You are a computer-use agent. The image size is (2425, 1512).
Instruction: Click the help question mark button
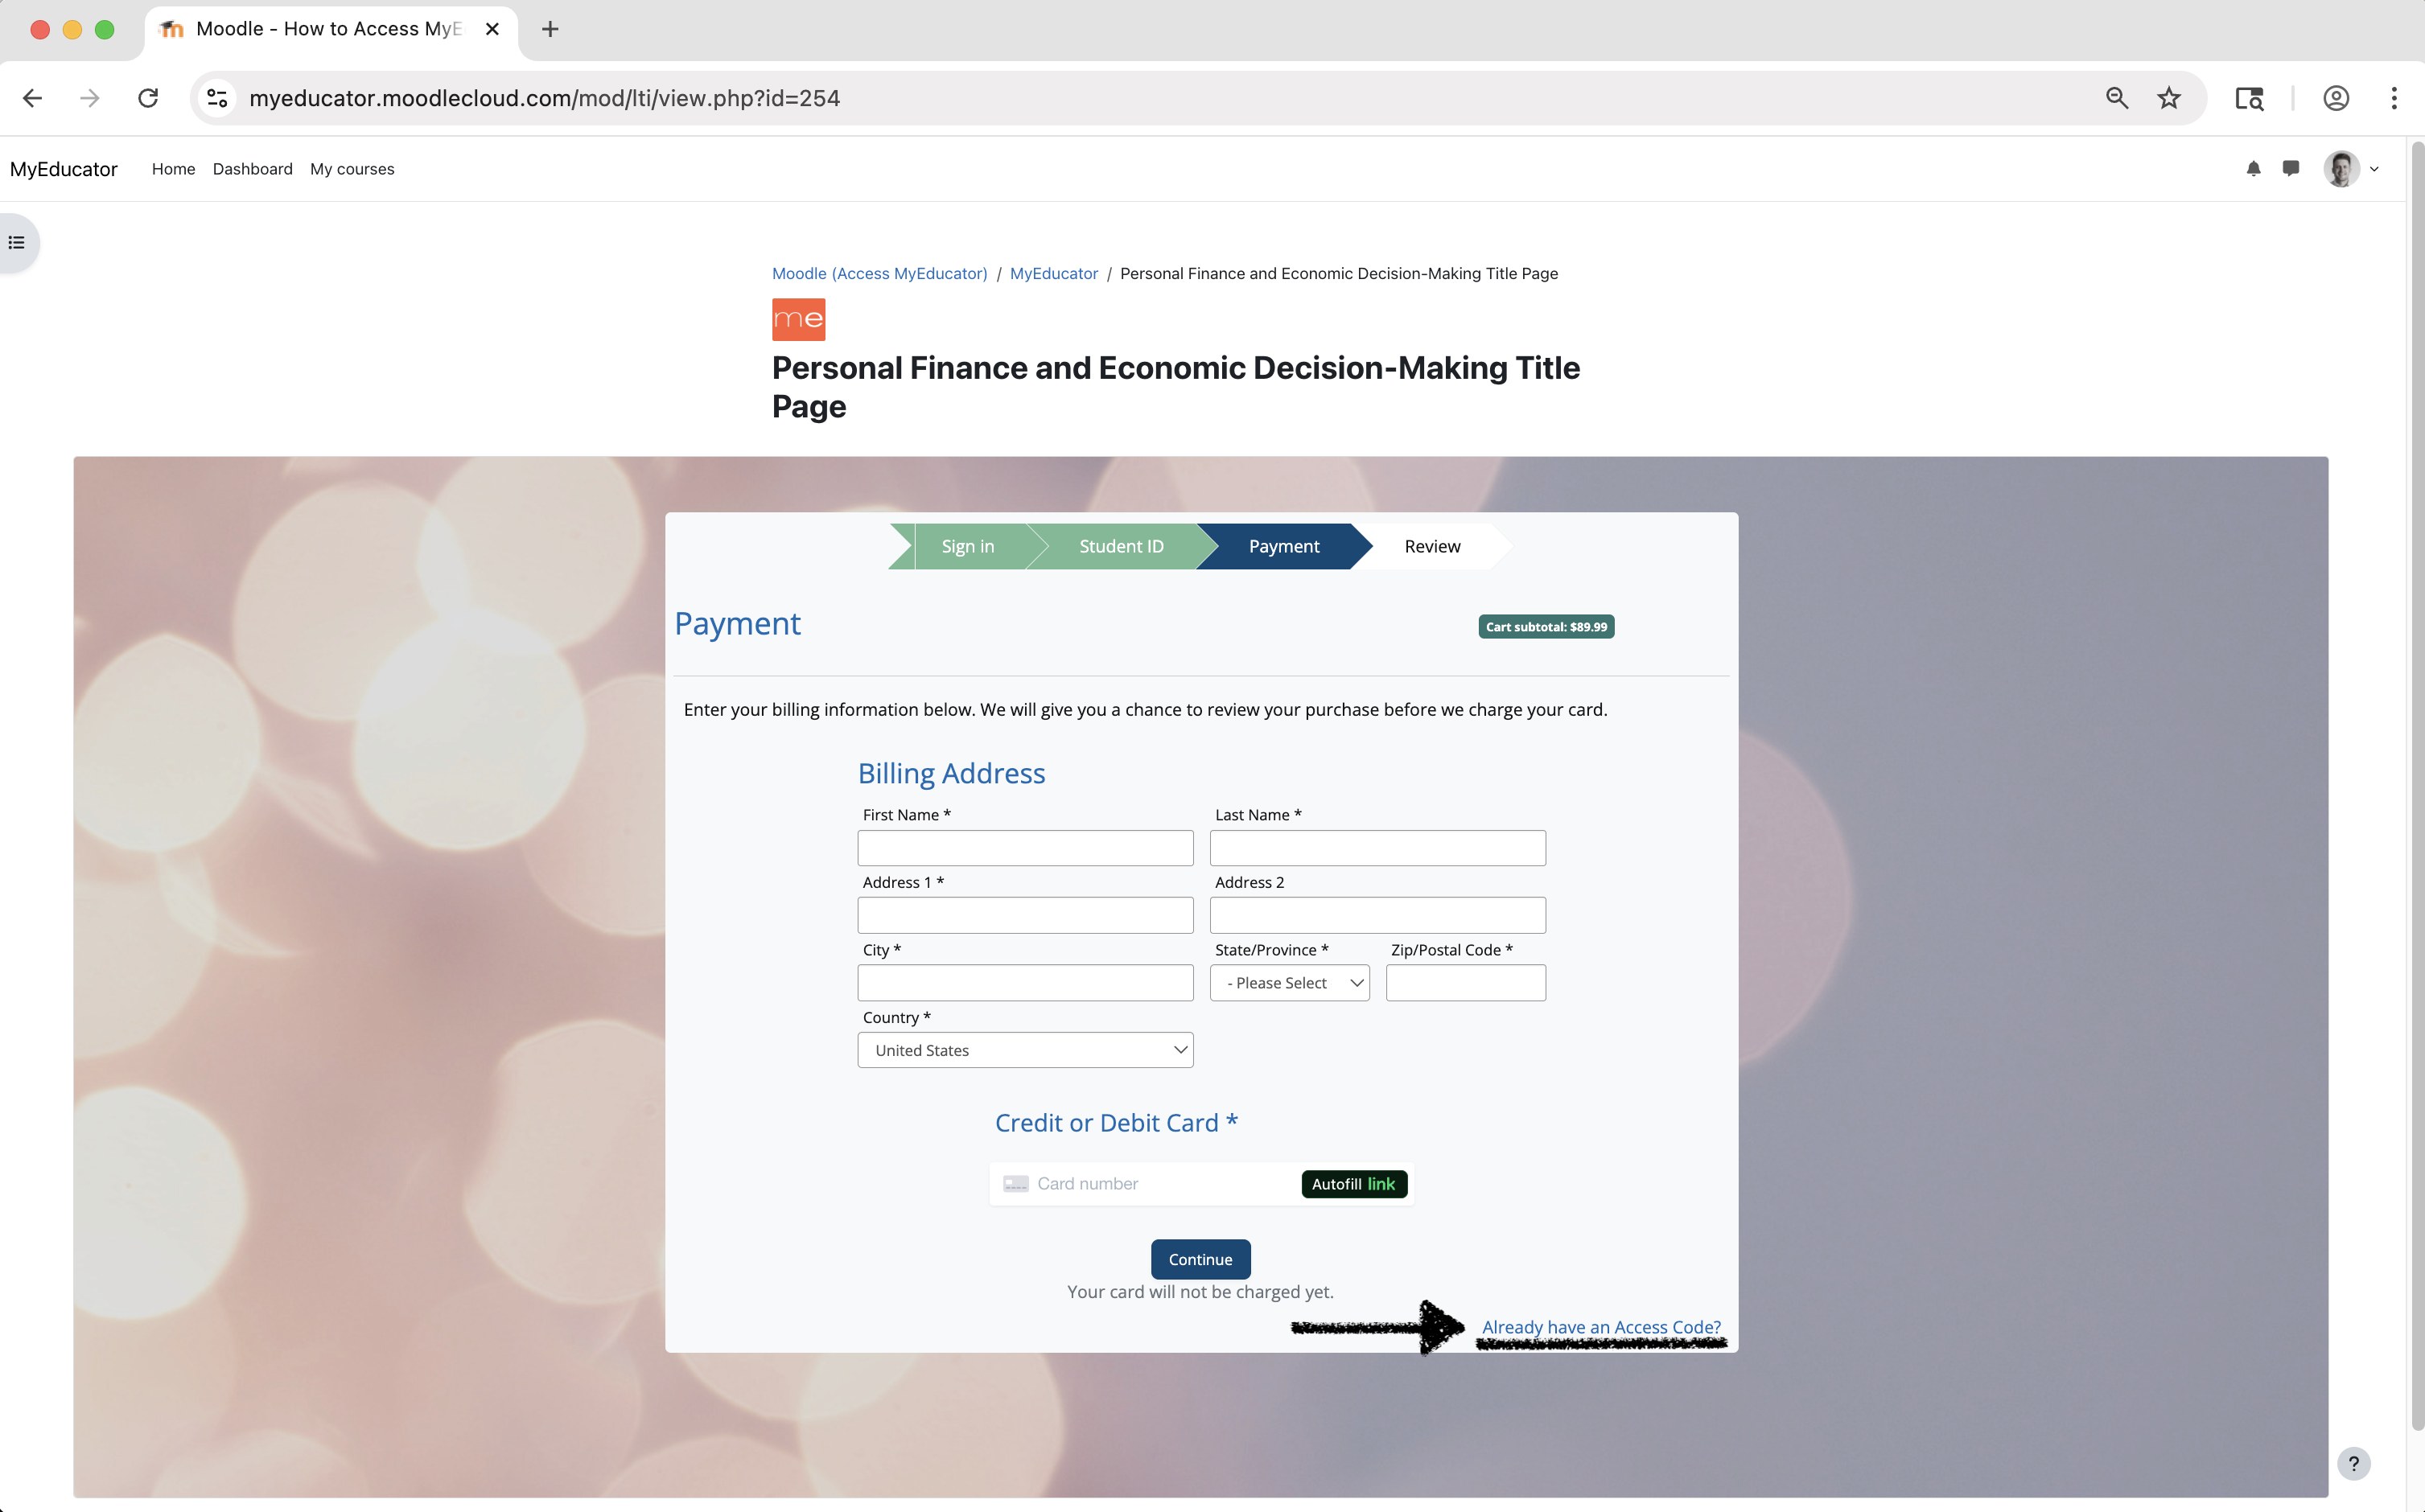click(x=2353, y=1463)
